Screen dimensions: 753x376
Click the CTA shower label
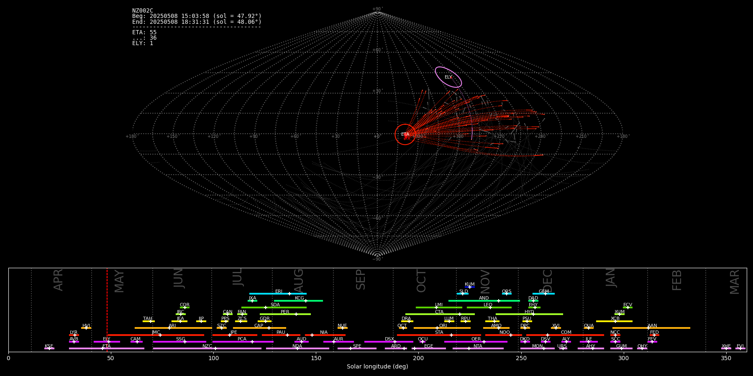(x=439, y=312)
